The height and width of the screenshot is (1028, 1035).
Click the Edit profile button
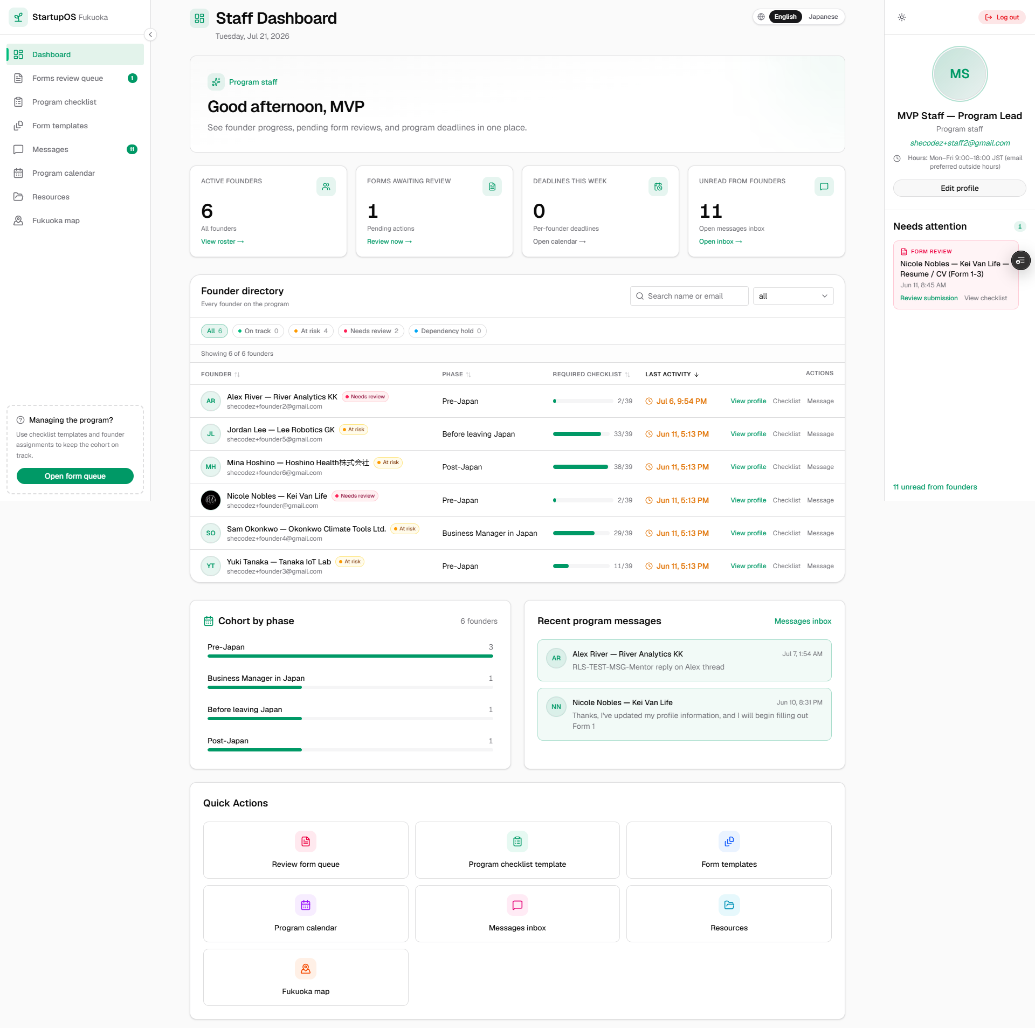960,188
